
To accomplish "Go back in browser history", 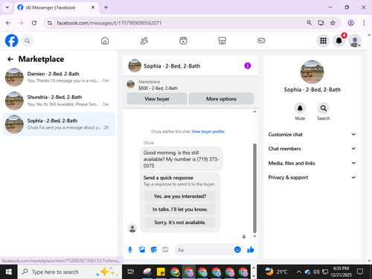I will pos(8,23).
